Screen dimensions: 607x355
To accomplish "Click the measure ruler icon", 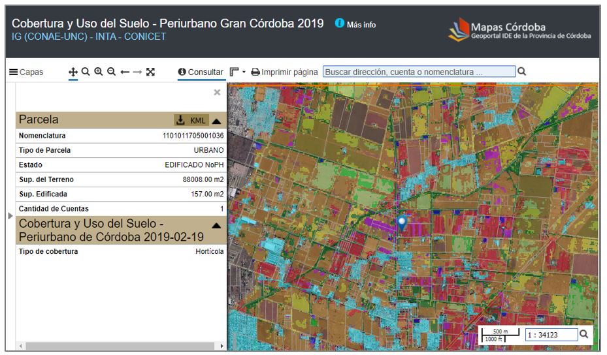I will pos(234,72).
